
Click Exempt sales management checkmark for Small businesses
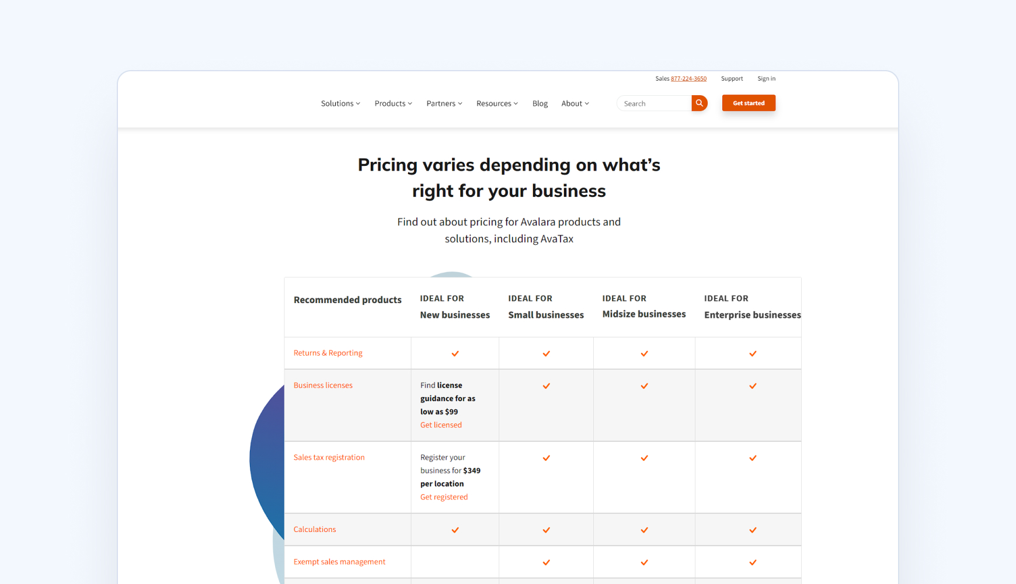click(546, 562)
